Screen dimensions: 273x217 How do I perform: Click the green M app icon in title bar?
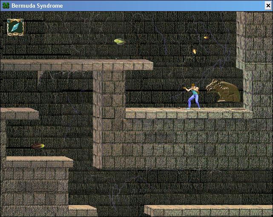coord(6,6)
